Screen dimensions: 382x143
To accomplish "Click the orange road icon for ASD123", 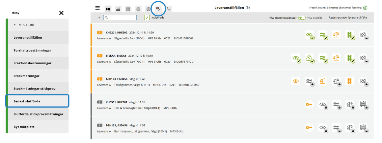I will pyautogui.click(x=350, y=81).
